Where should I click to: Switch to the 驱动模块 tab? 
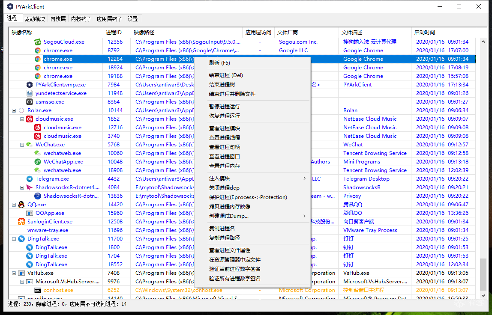(35, 19)
